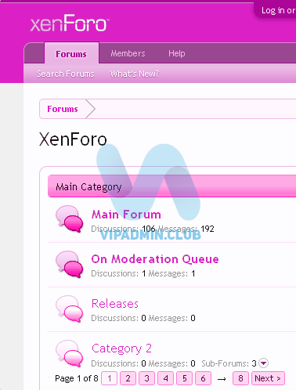
Task: Click the xenForo logo in header
Action: click(70, 23)
